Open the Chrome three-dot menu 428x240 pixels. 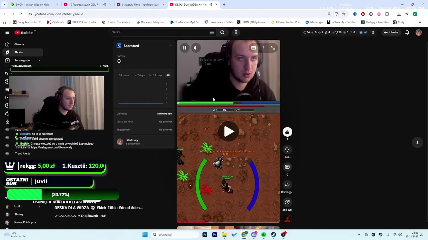click(x=423, y=14)
